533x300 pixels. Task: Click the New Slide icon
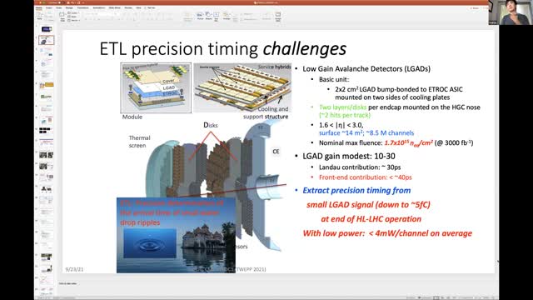pyautogui.click(x=62, y=16)
